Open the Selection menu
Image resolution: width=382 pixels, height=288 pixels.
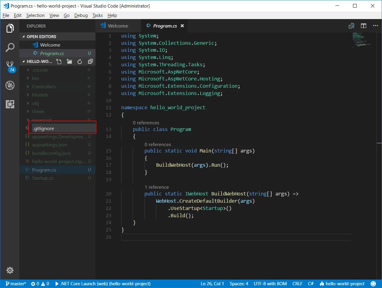click(x=35, y=15)
